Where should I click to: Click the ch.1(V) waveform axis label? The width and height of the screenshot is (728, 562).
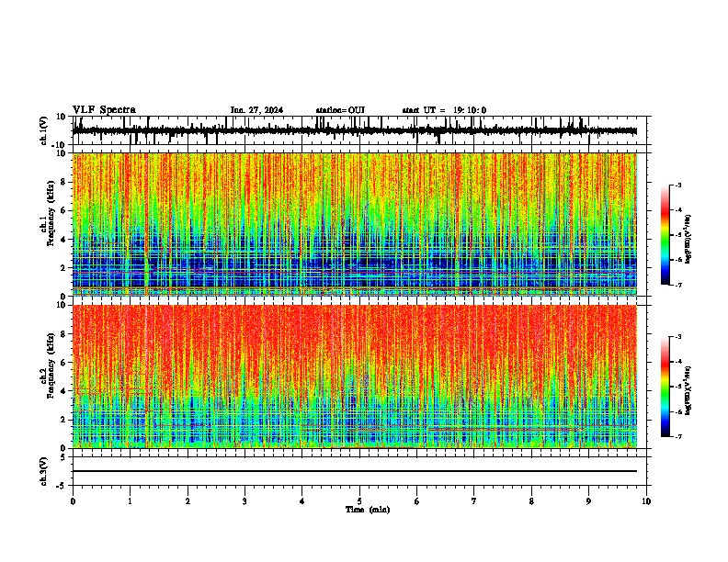pos(44,130)
